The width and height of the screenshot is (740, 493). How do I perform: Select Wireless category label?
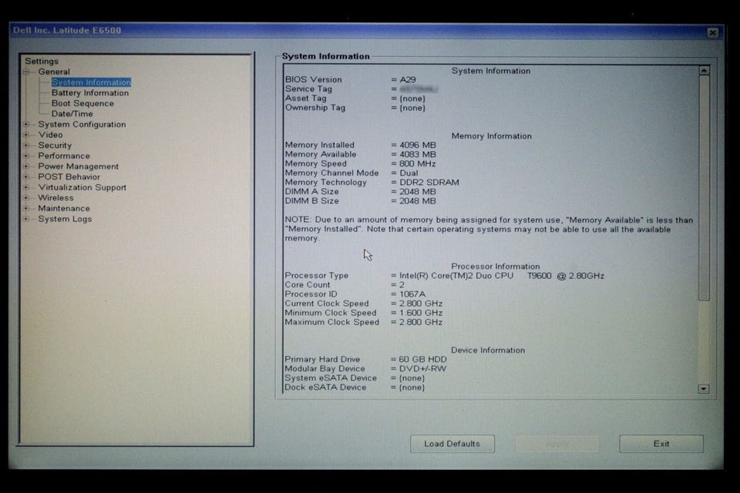55,198
